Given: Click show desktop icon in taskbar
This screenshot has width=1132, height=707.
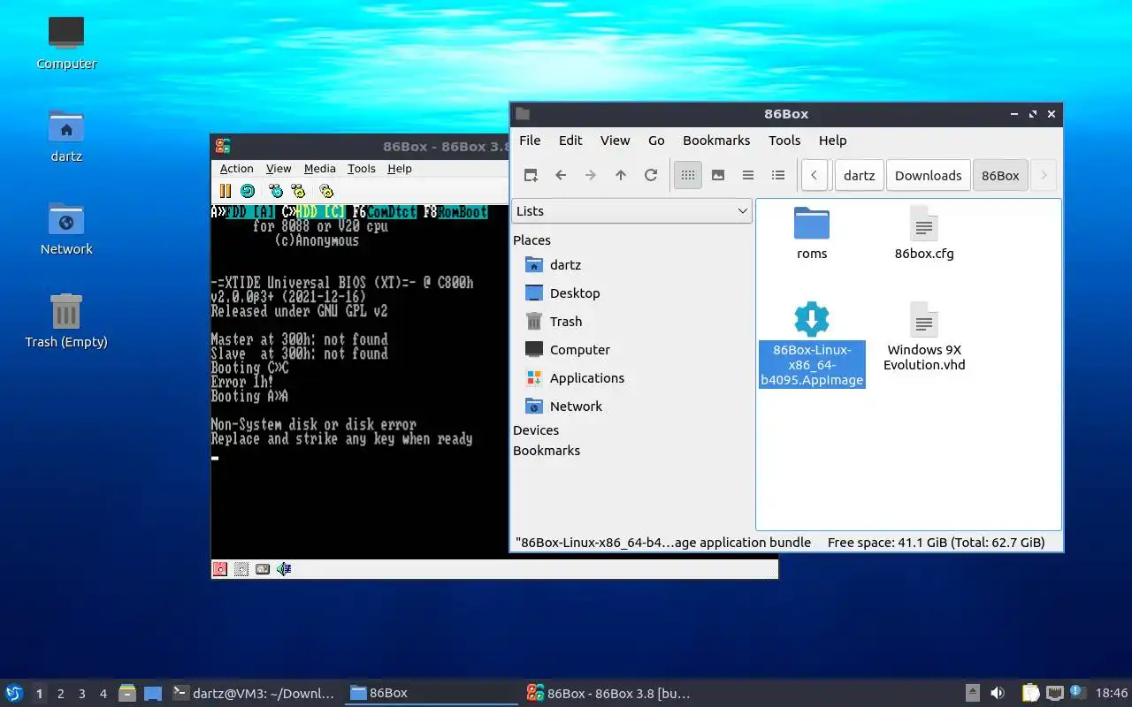Looking at the screenshot, I should (153, 694).
